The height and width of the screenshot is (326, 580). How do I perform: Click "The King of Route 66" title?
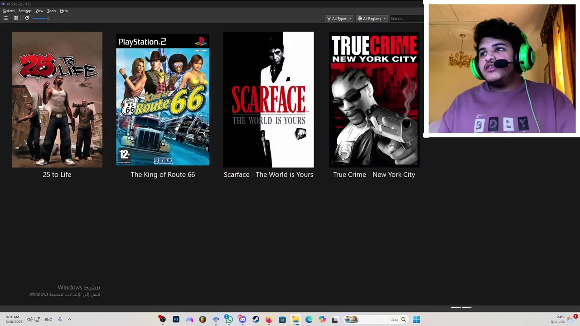pyautogui.click(x=163, y=174)
